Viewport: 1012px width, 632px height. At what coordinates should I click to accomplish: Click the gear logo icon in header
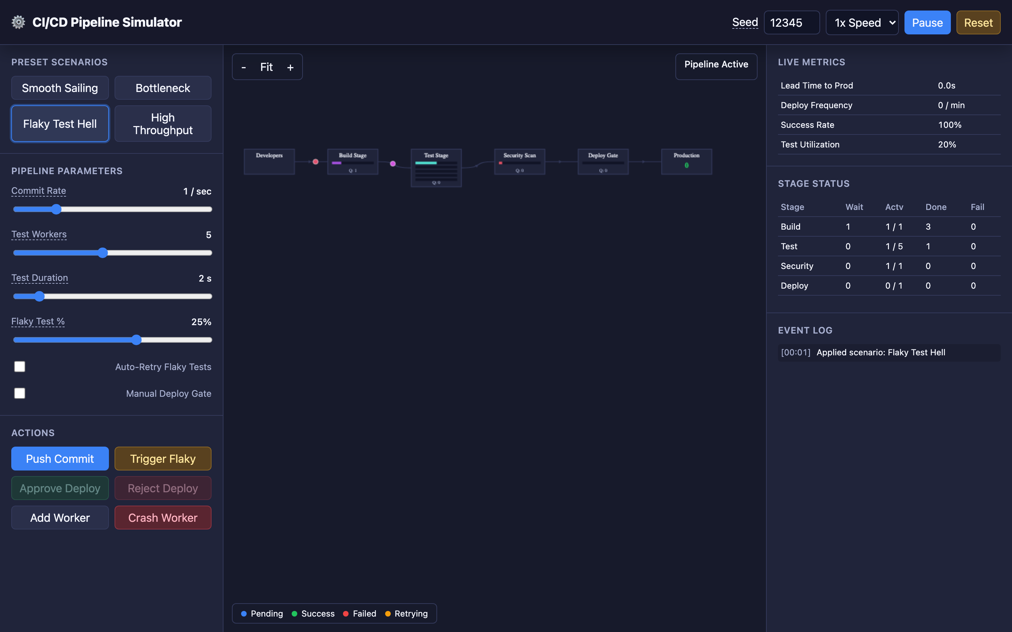click(18, 22)
